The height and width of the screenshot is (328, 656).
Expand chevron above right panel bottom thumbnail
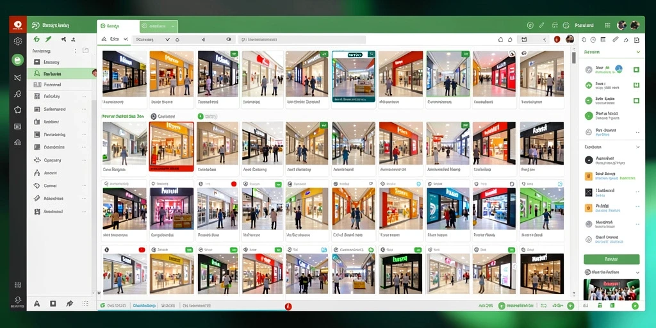click(x=637, y=272)
